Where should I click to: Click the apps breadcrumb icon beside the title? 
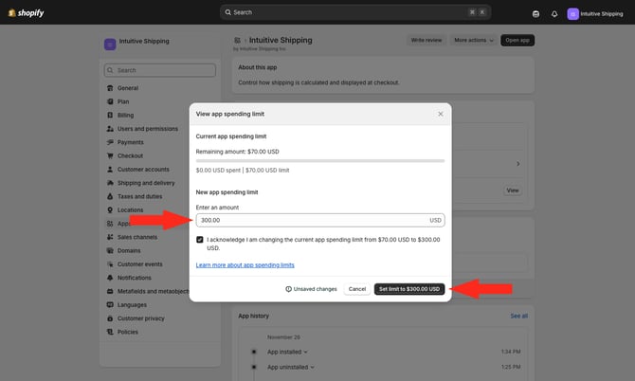(x=237, y=40)
